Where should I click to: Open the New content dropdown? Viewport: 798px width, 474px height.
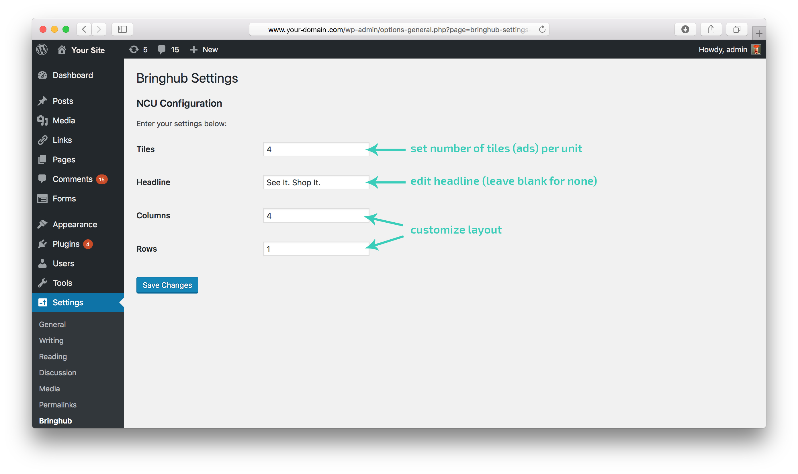tap(204, 50)
